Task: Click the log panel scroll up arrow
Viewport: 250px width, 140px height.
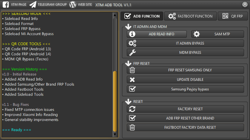Action: point(115,15)
